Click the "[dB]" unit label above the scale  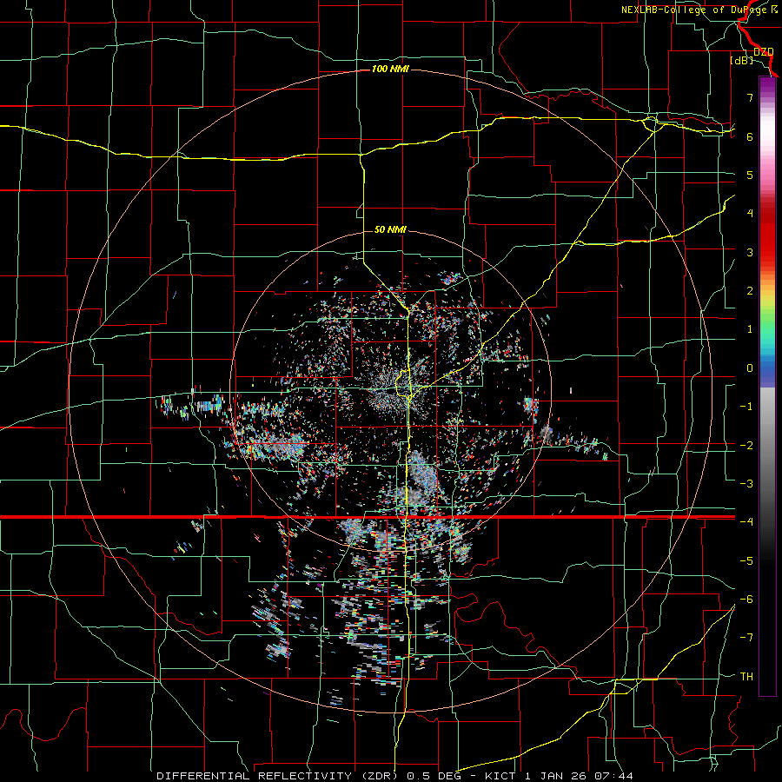click(x=741, y=61)
